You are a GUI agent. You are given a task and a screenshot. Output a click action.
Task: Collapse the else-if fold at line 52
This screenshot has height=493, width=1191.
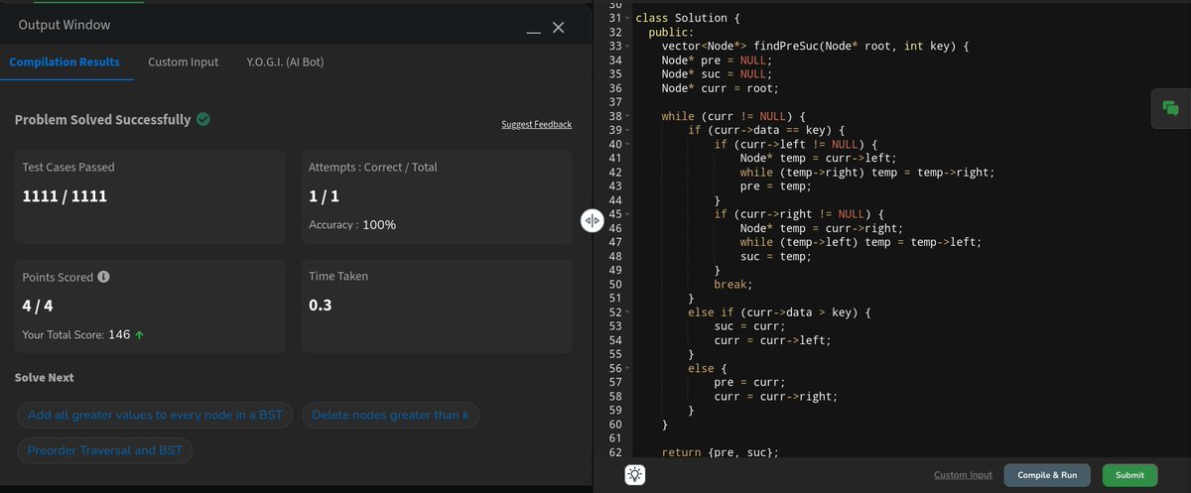(x=628, y=312)
